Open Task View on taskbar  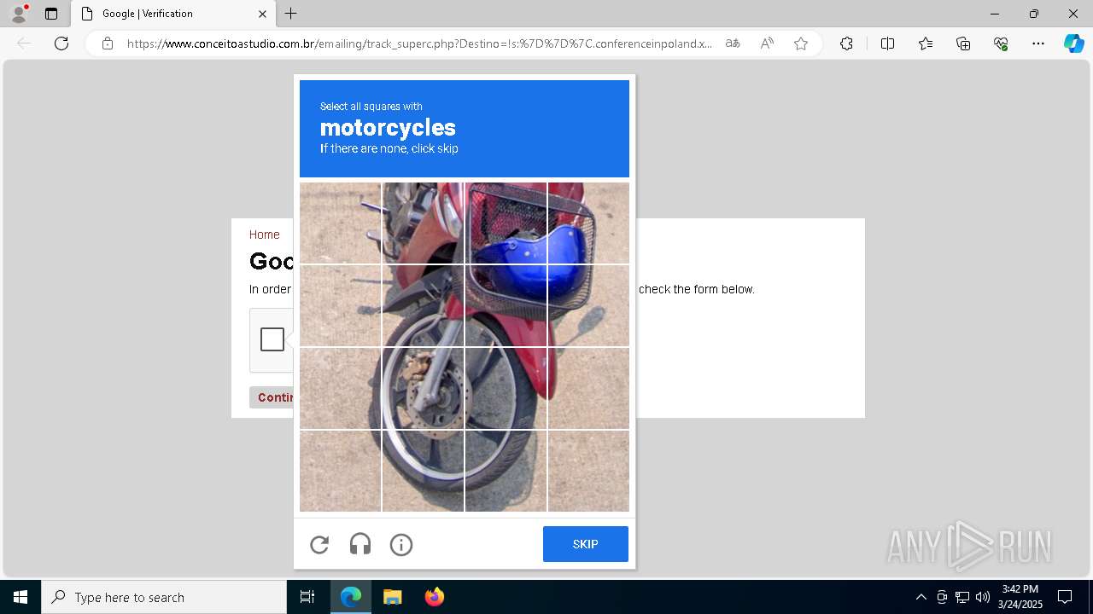point(307,597)
